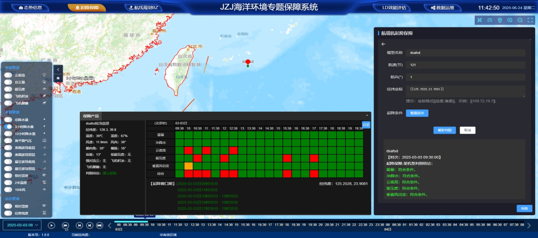Select 12:30 on the bottom timeline
Image resolution: width=538 pixels, height=238 pixels.
click(194, 225)
